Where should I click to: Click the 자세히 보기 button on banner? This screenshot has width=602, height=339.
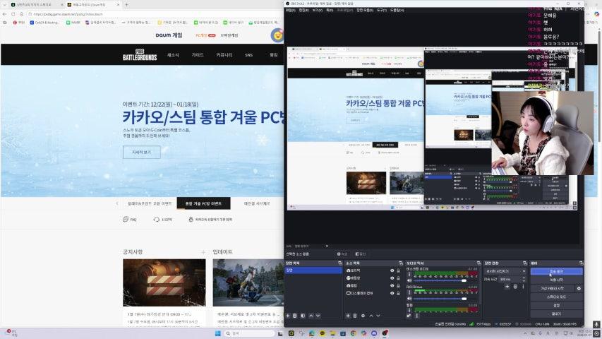[141, 152]
